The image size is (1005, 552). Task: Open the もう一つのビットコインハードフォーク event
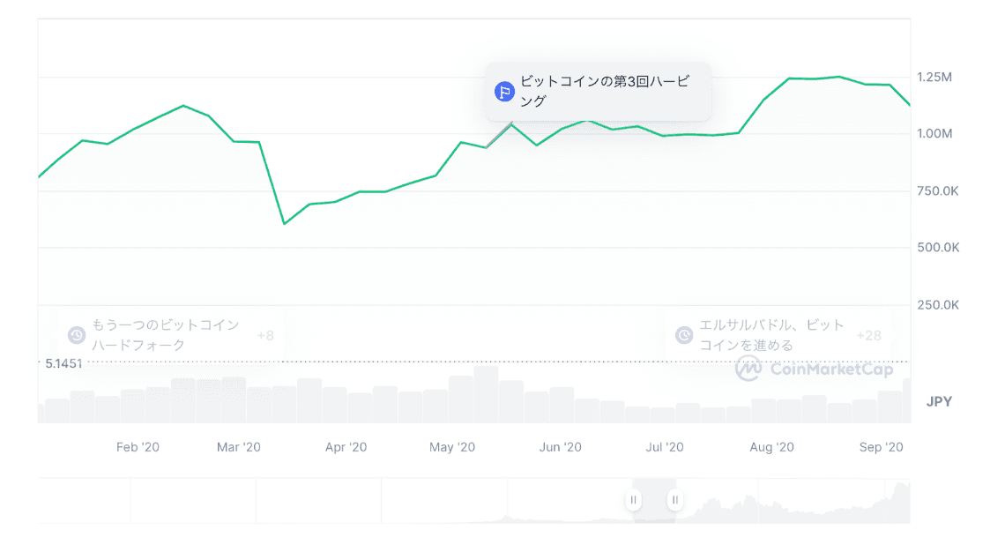(166, 335)
